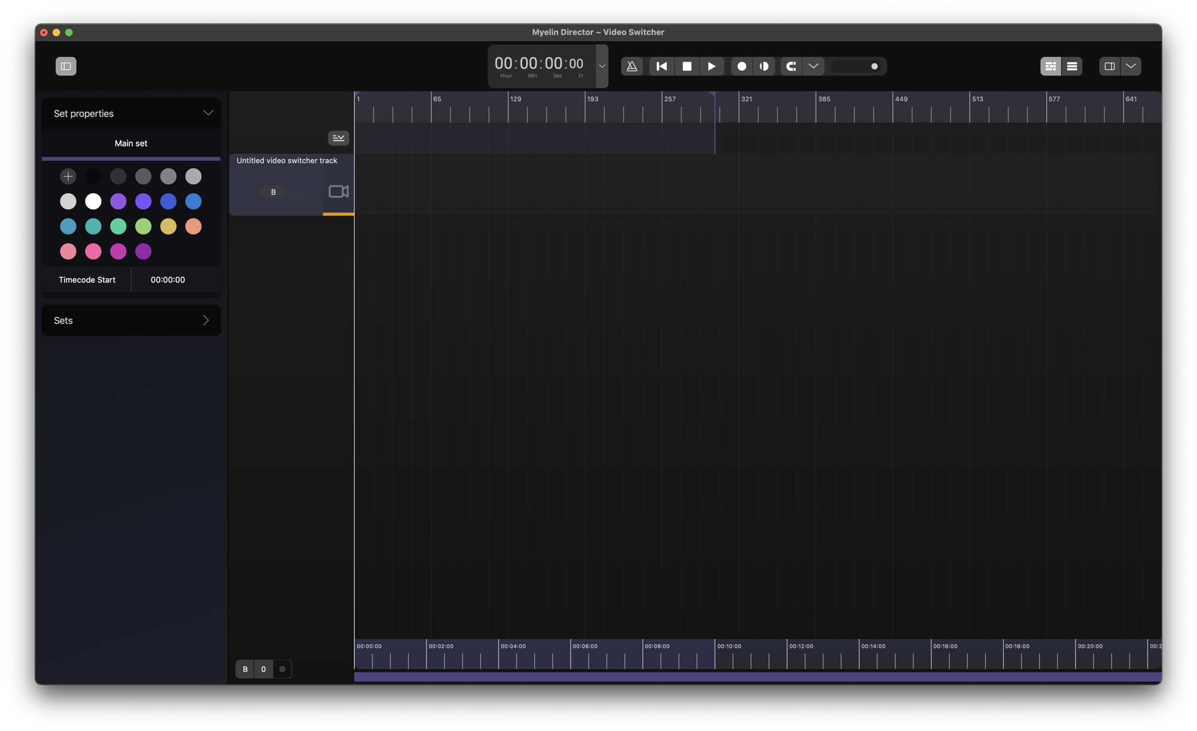Viewport: 1197px width, 731px height.
Task: Pick the white color swatch
Action: (93, 202)
